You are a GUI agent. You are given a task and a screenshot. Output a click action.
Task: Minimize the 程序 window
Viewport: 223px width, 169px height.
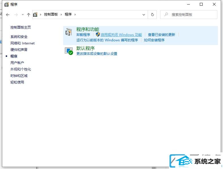[x=188, y=5]
